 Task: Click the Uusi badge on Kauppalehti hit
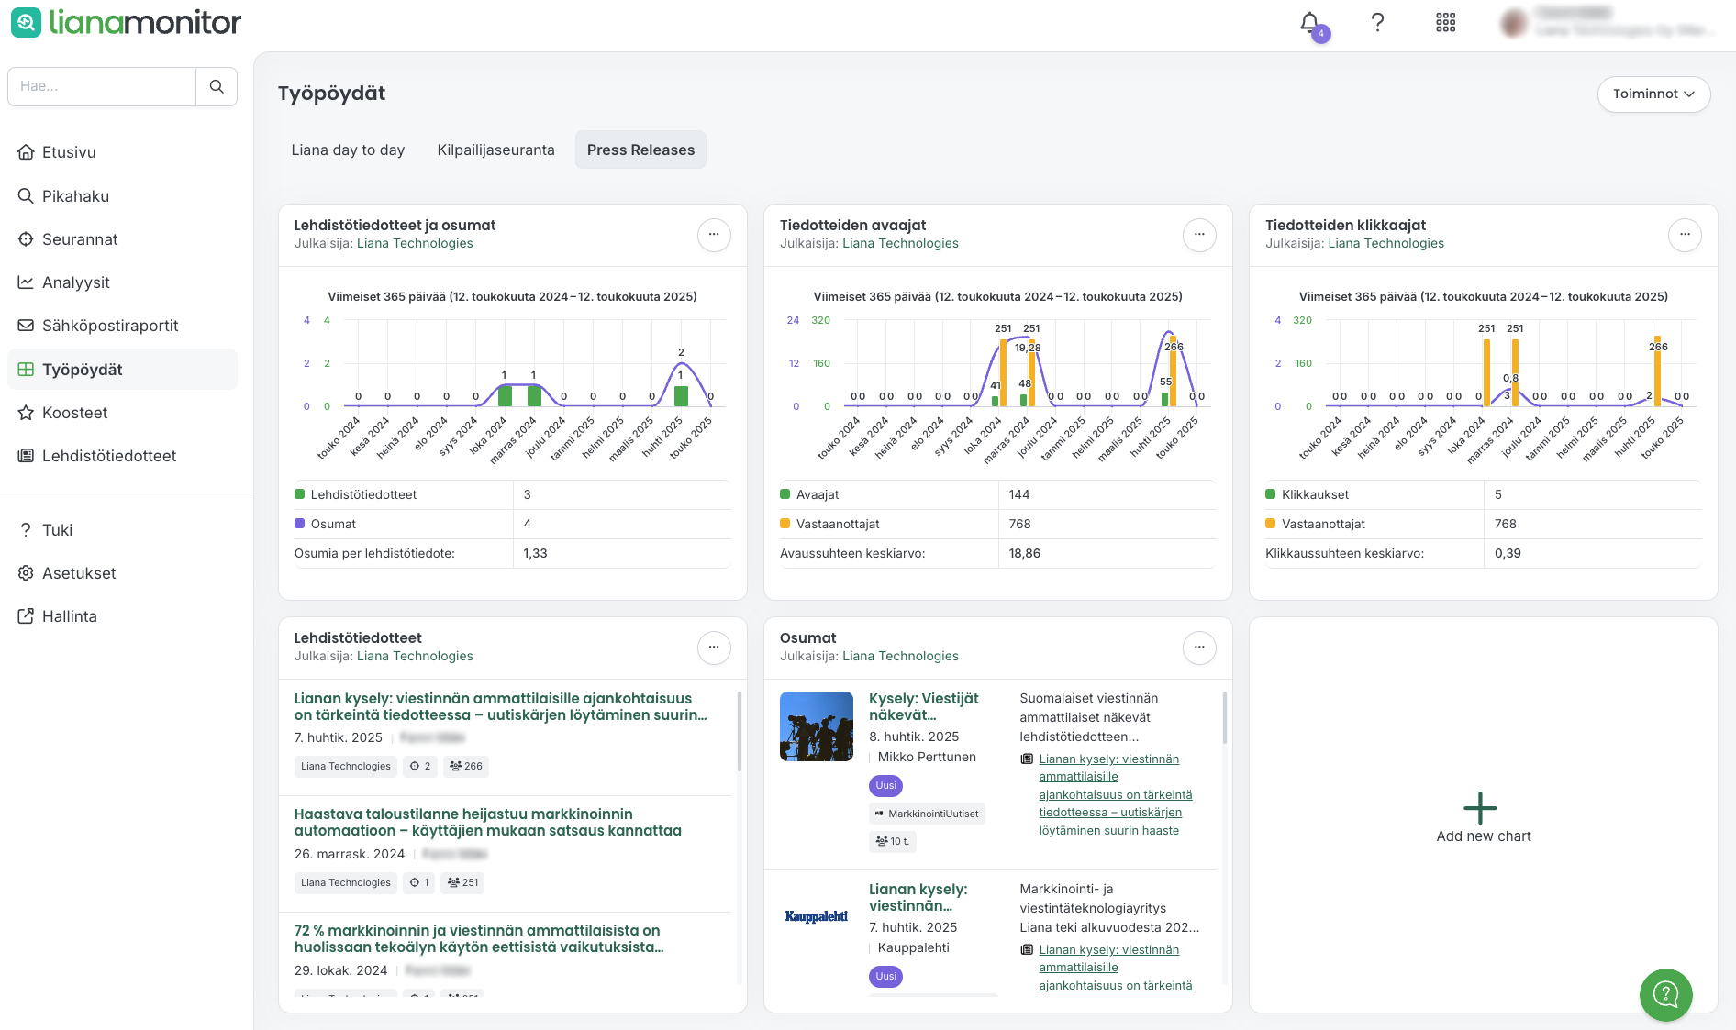885,977
